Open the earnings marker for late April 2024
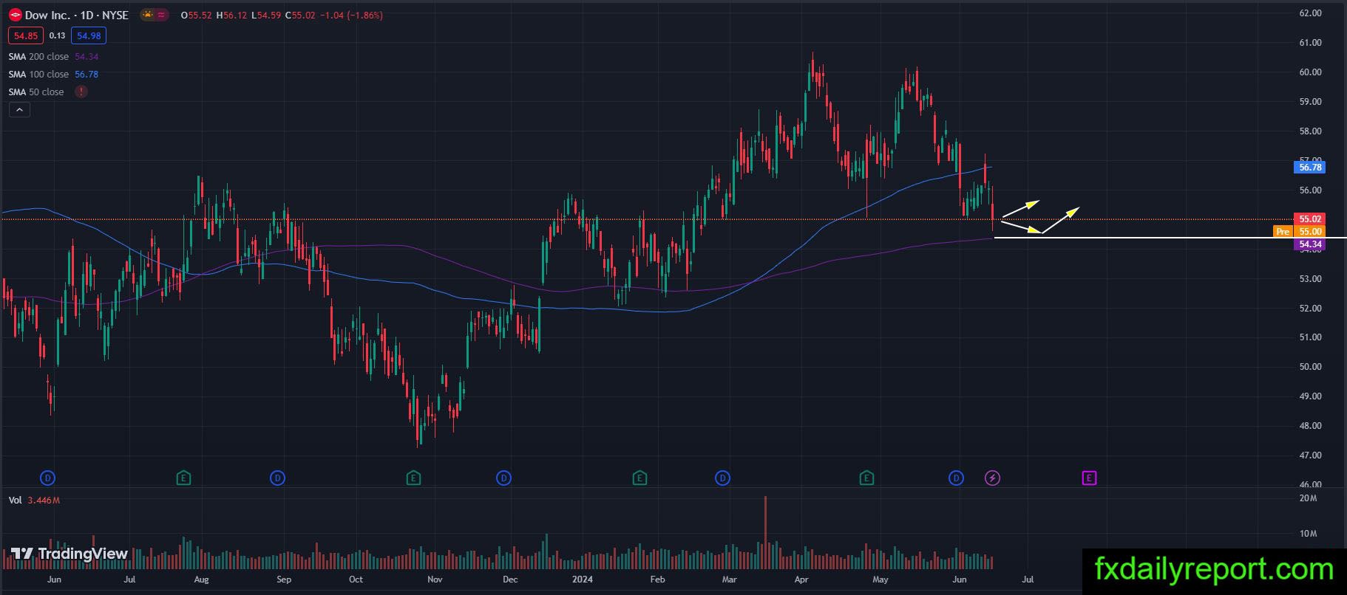Image resolution: width=1347 pixels, height=595 pixels. point(866,478)
